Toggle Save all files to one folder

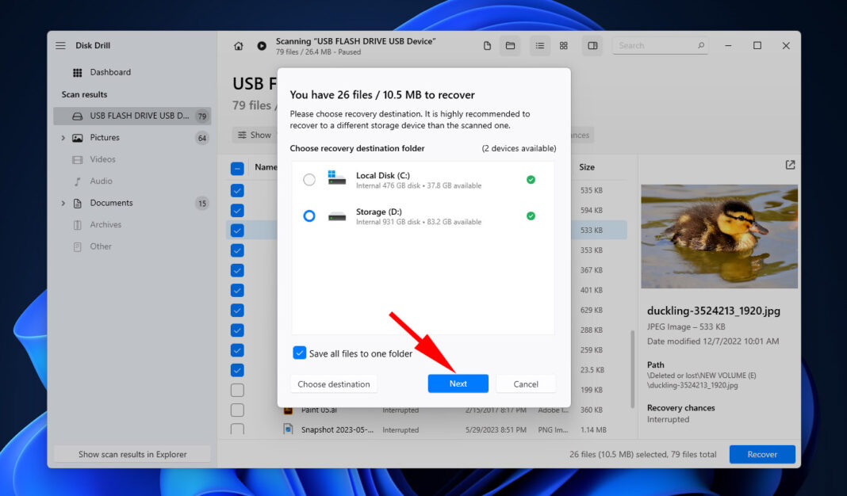299,353
